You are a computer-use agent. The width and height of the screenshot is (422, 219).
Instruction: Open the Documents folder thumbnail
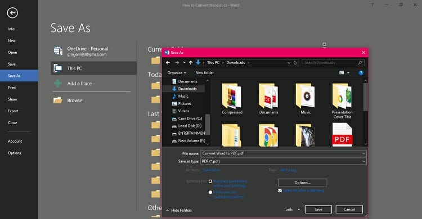[x=268, y=99]
